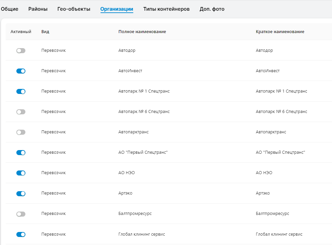This screenshot has width=332, height=245.
Task: Click the Краткое наименование column header
Action: [280, 32]
